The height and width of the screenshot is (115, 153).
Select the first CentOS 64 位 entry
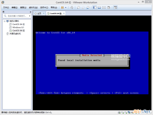click(18, 24)
